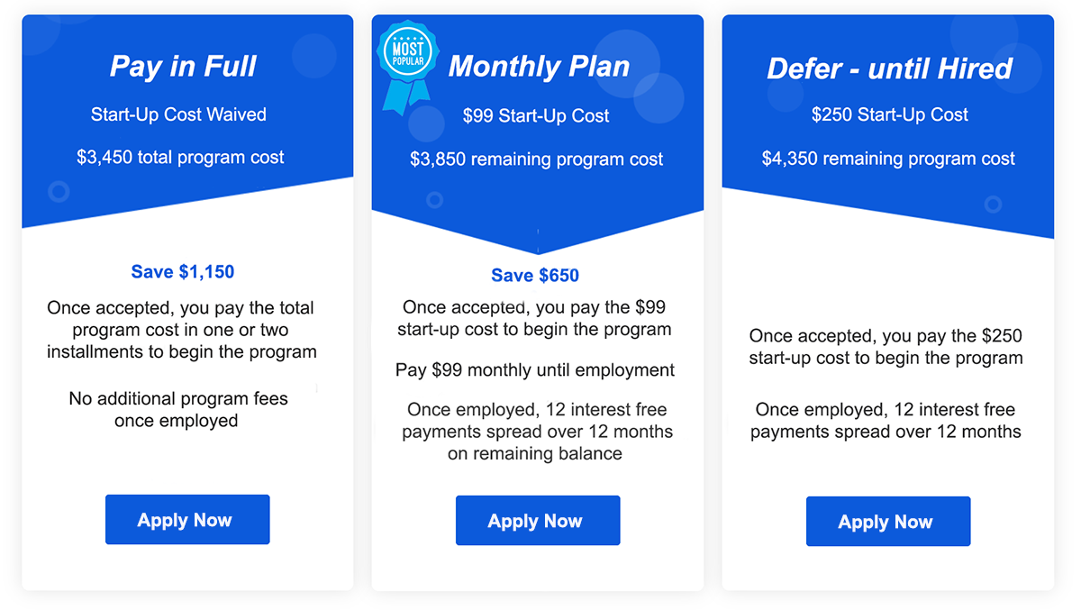This screenshot has height=610, width=1081.
Task: Apply Now for the Monthly Plan
Action: click(538, 520)
